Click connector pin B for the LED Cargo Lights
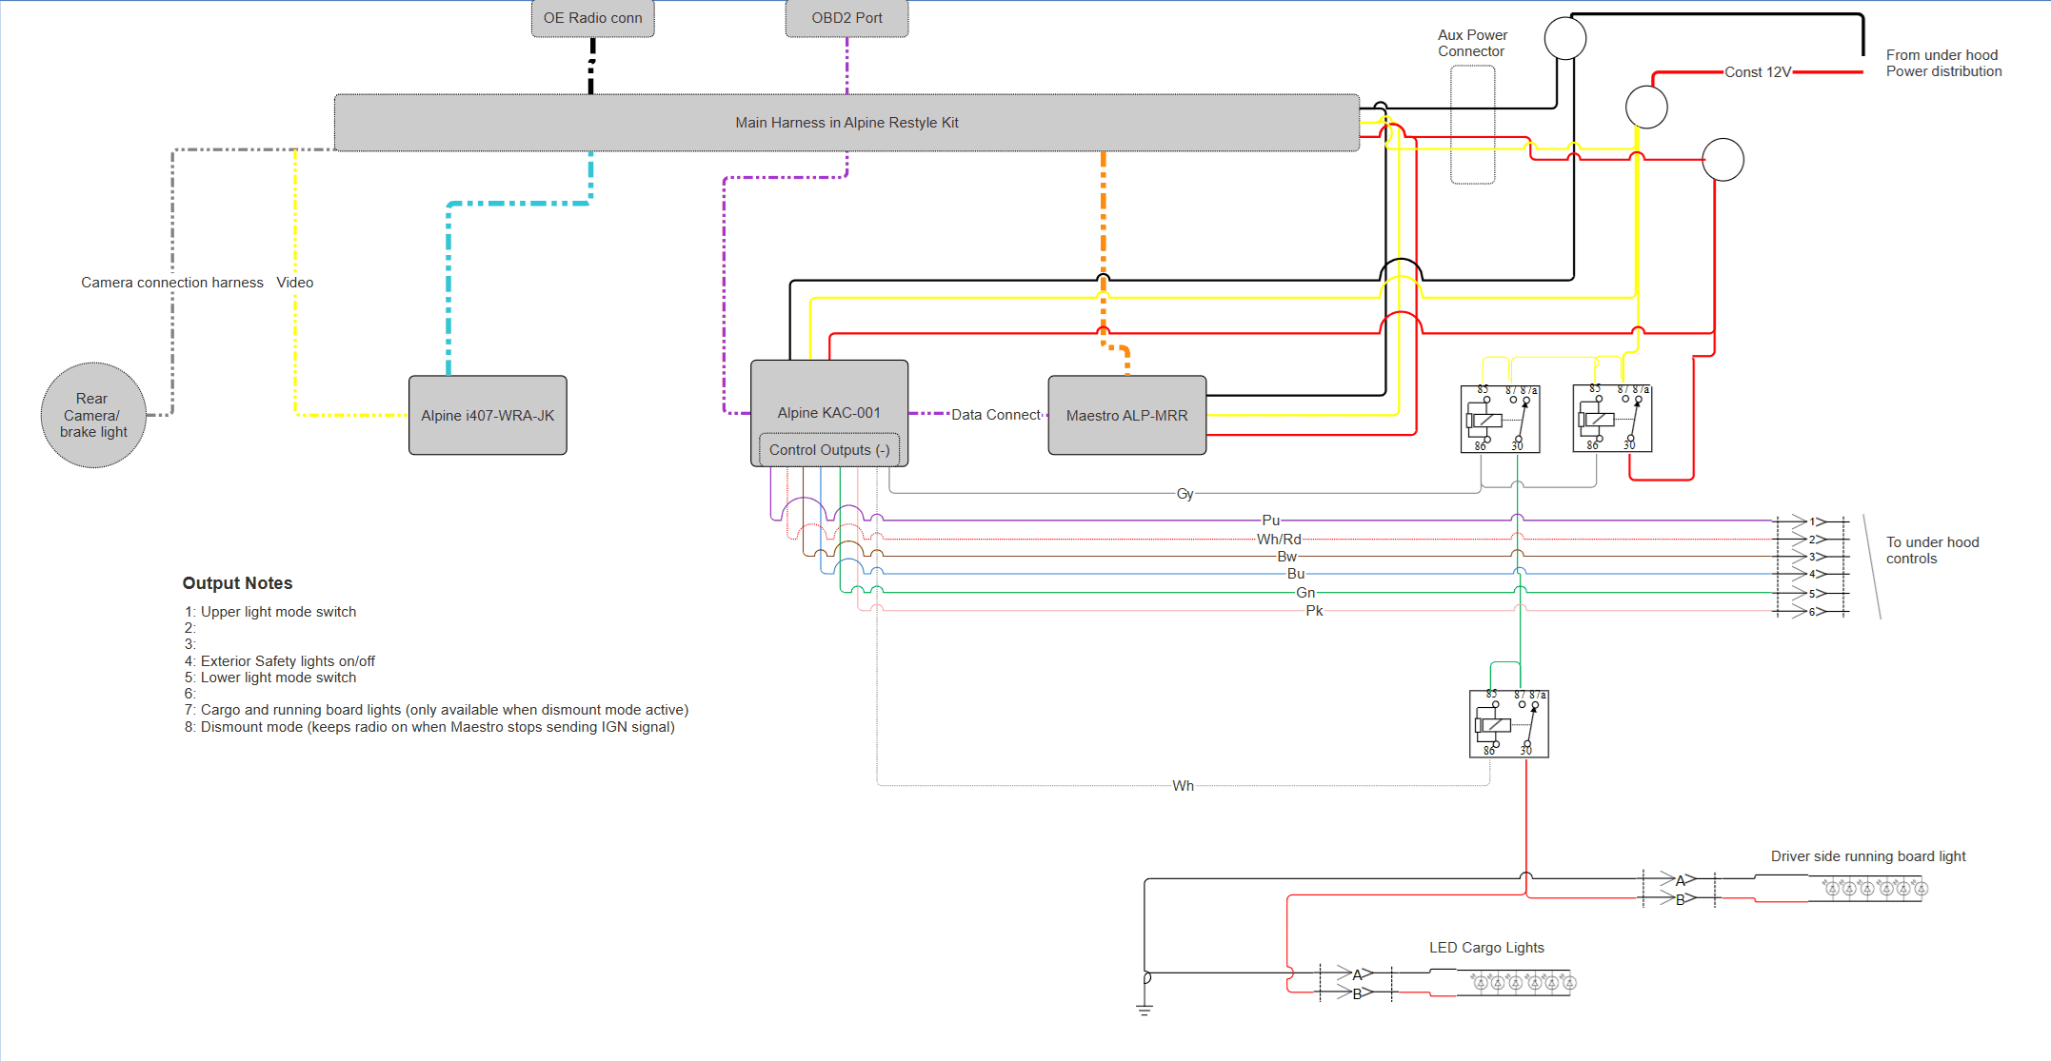 tap(1357, 993)
